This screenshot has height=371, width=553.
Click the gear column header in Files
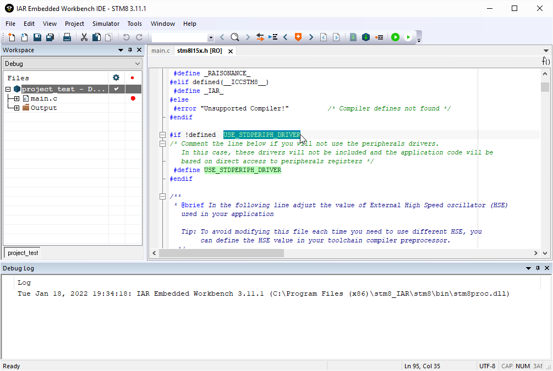(x=116, y=77)
